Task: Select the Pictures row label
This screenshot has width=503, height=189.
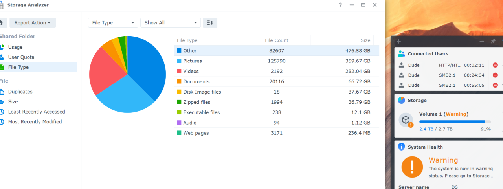Action: click(193, 61)
